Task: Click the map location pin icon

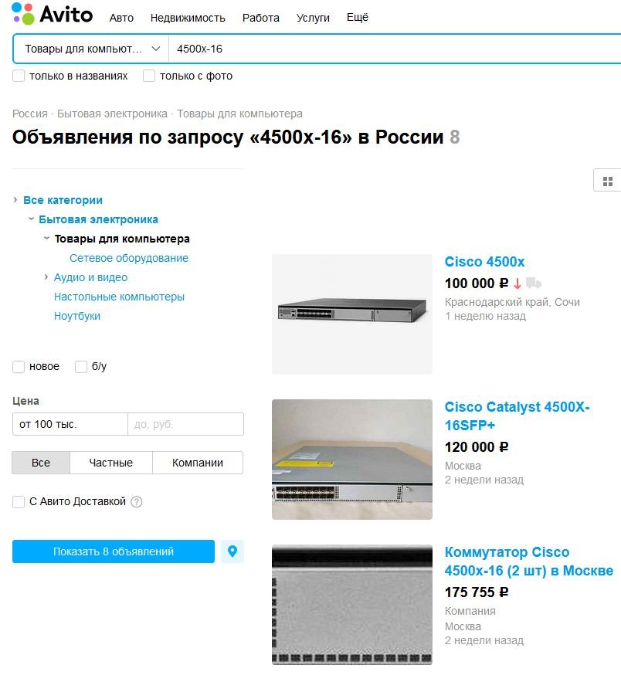Action: [232, 551]
